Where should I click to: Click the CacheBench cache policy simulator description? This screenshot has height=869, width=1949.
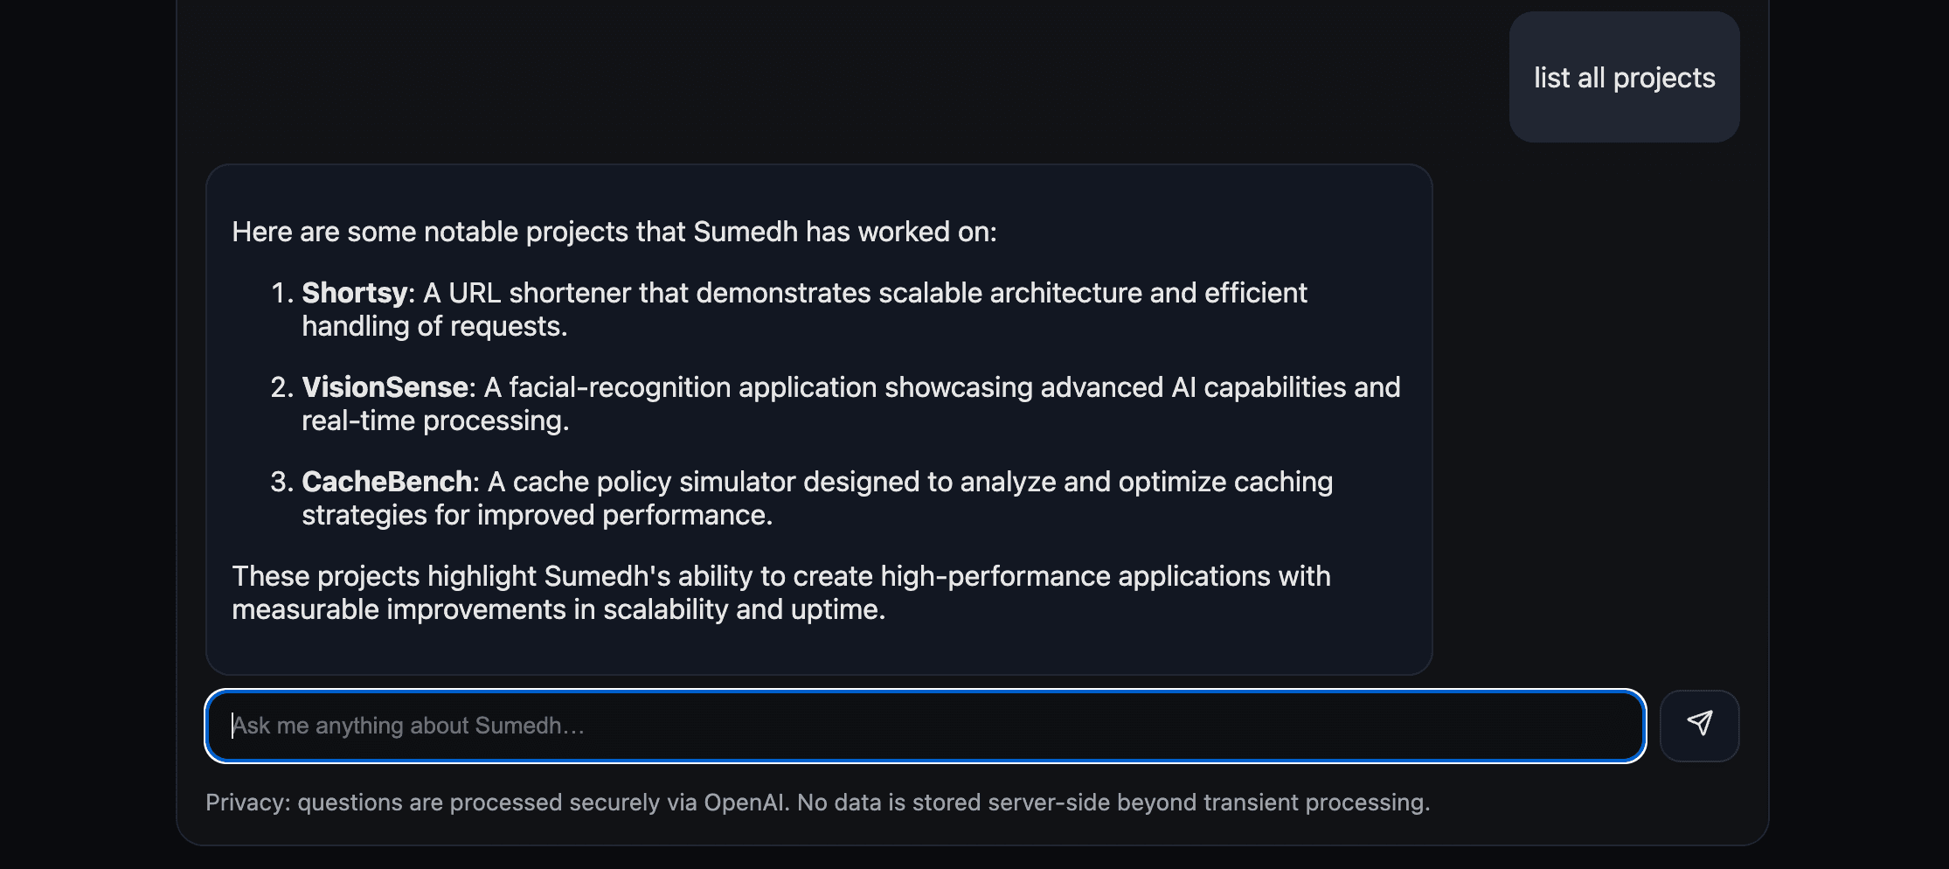click(909, 482)
